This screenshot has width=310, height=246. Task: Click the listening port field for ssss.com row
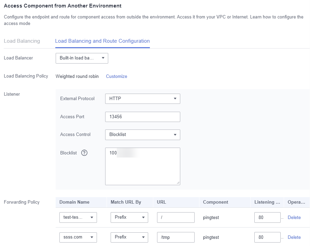[x=267, y=237]
